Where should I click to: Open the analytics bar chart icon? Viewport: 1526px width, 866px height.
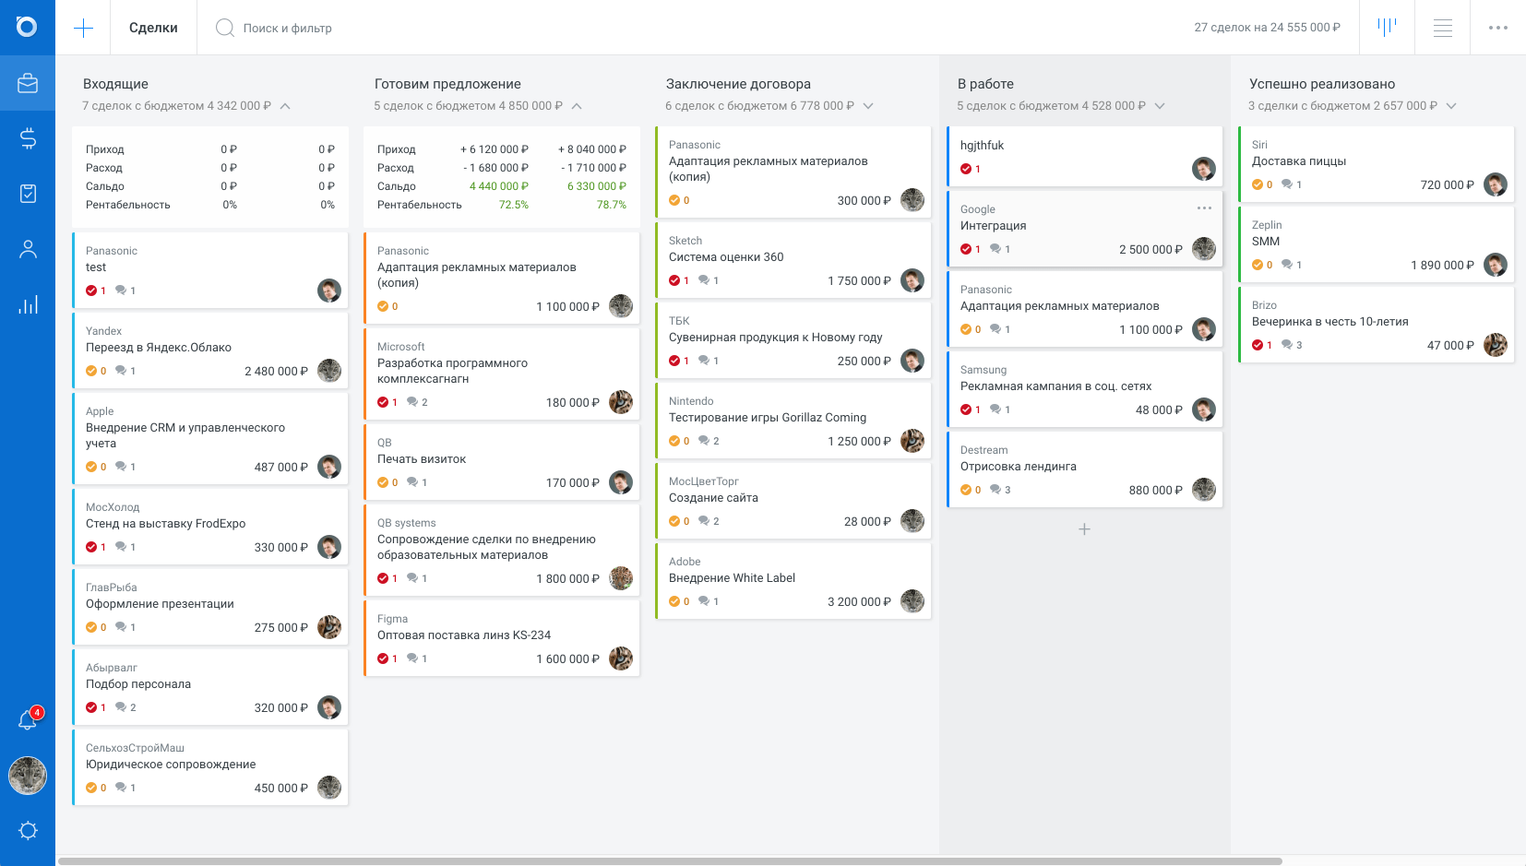tap(28, 304)
